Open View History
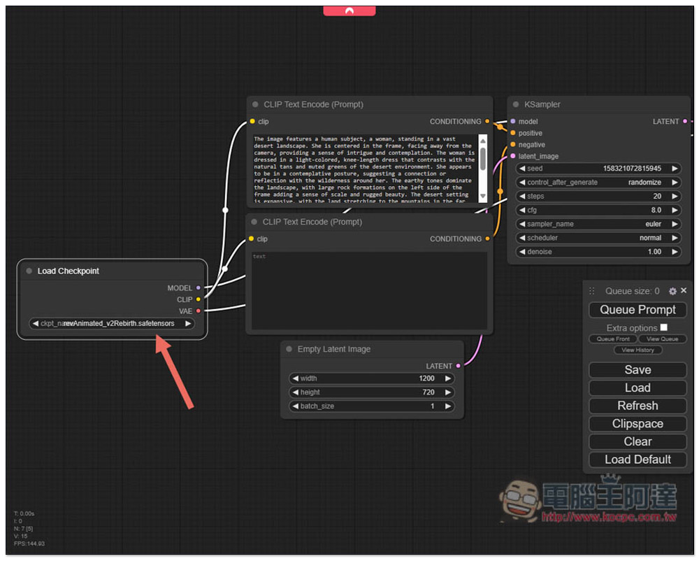Viewport: 699px width, 561px height. click(x=637, y=350)
